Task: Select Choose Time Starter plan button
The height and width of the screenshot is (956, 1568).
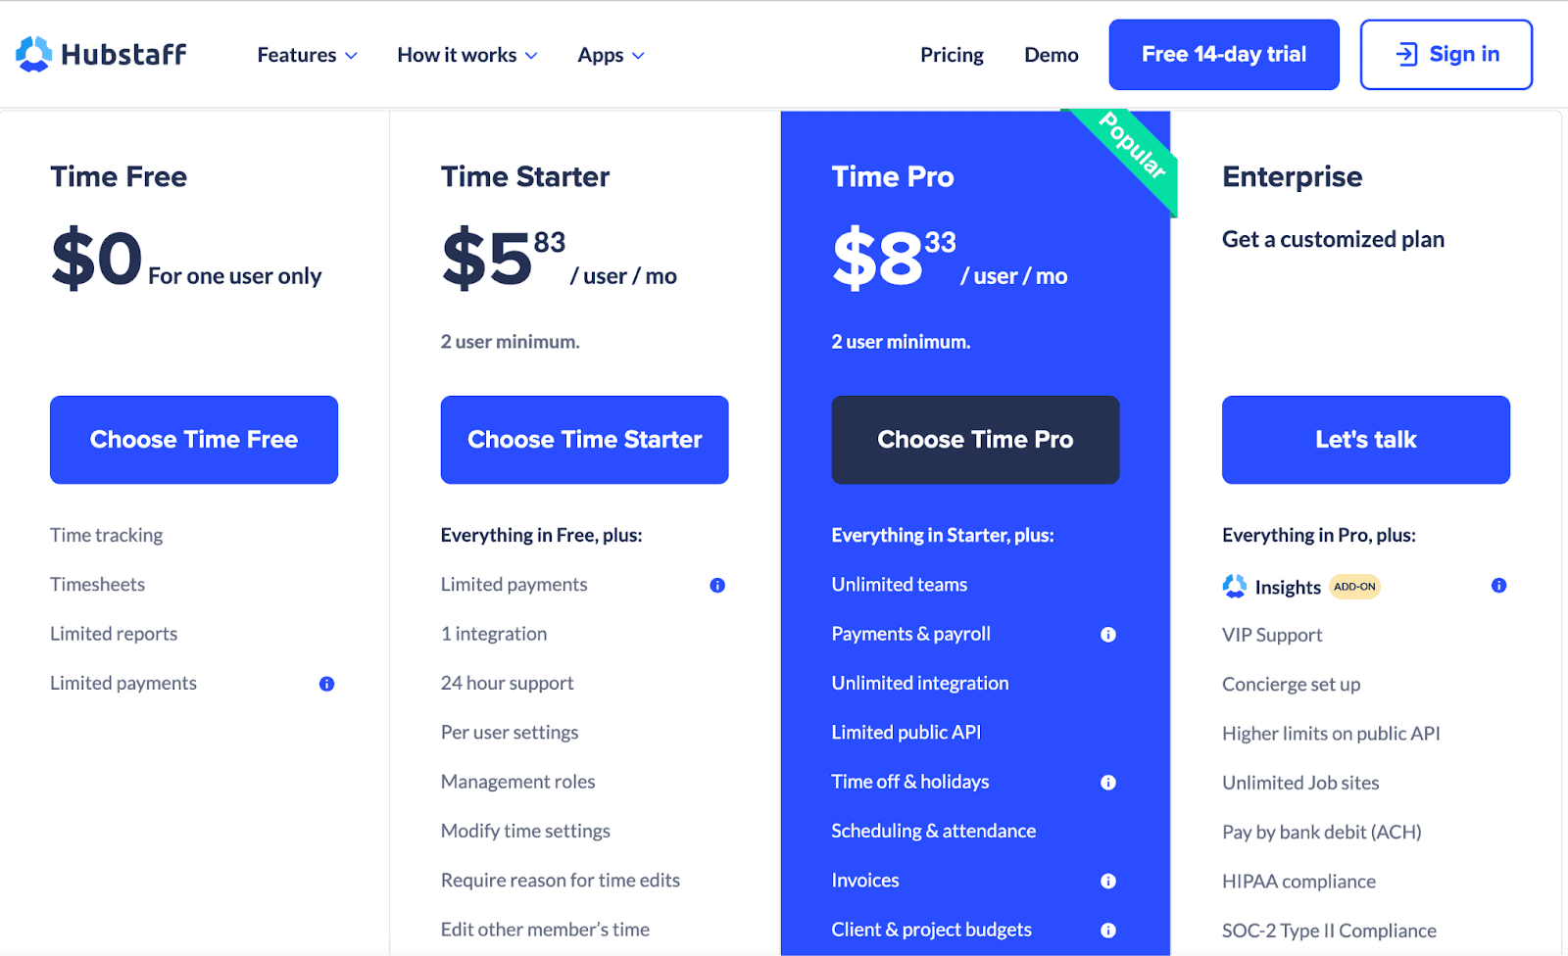Action: 584,440
